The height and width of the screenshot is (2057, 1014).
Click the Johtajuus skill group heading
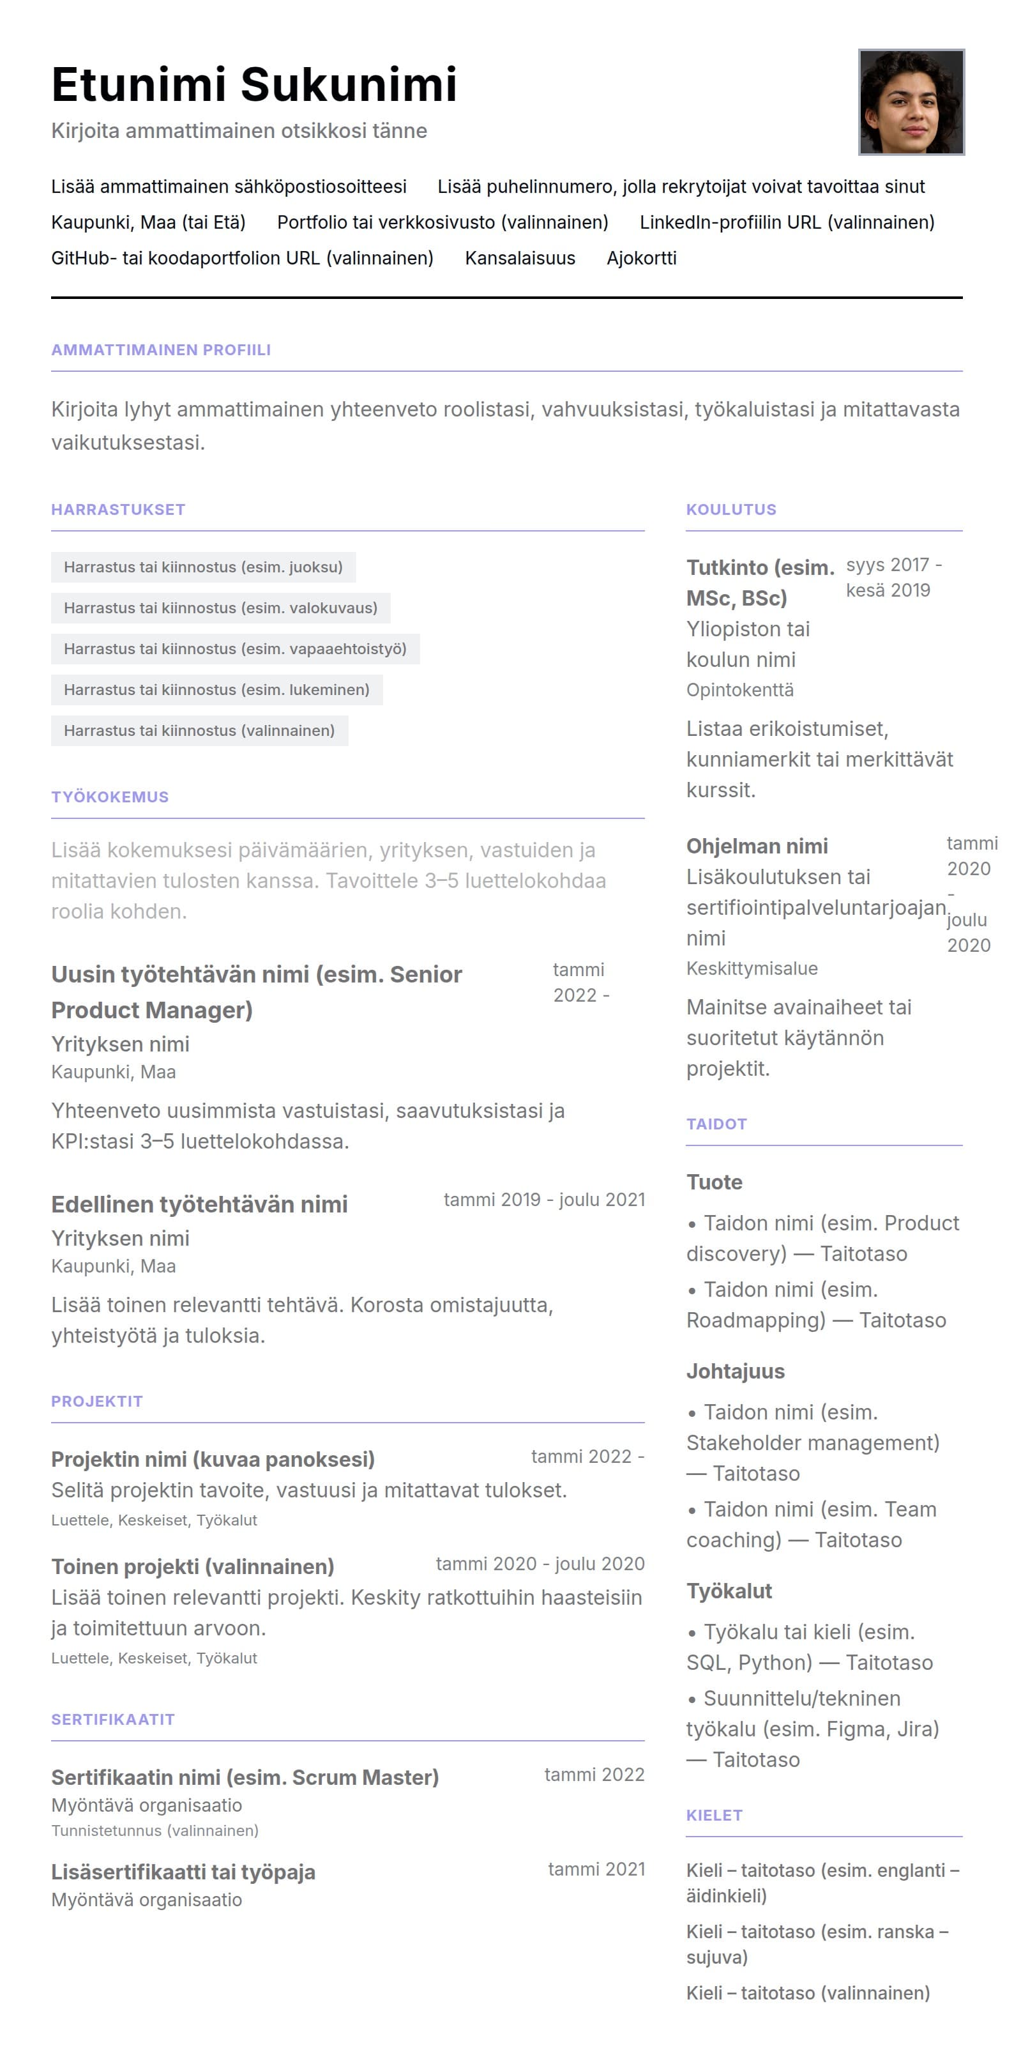click(x=736, y=1371)
